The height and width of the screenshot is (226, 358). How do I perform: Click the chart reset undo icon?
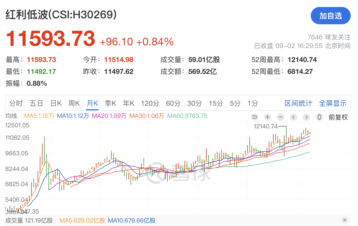pyautogui.click(x=254, y=117)
